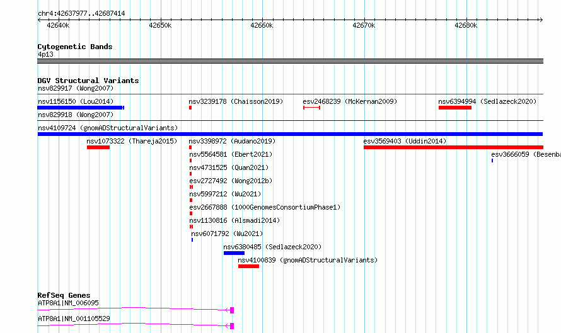Open nsv1073322 (Thareja2015) label
Screen dimensions: 561x333
132,141
